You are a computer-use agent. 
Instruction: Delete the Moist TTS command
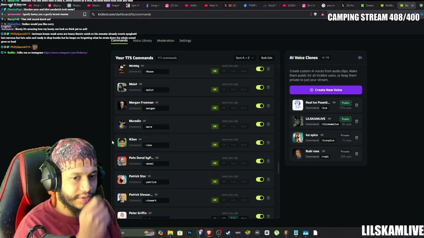coord(268,87)
